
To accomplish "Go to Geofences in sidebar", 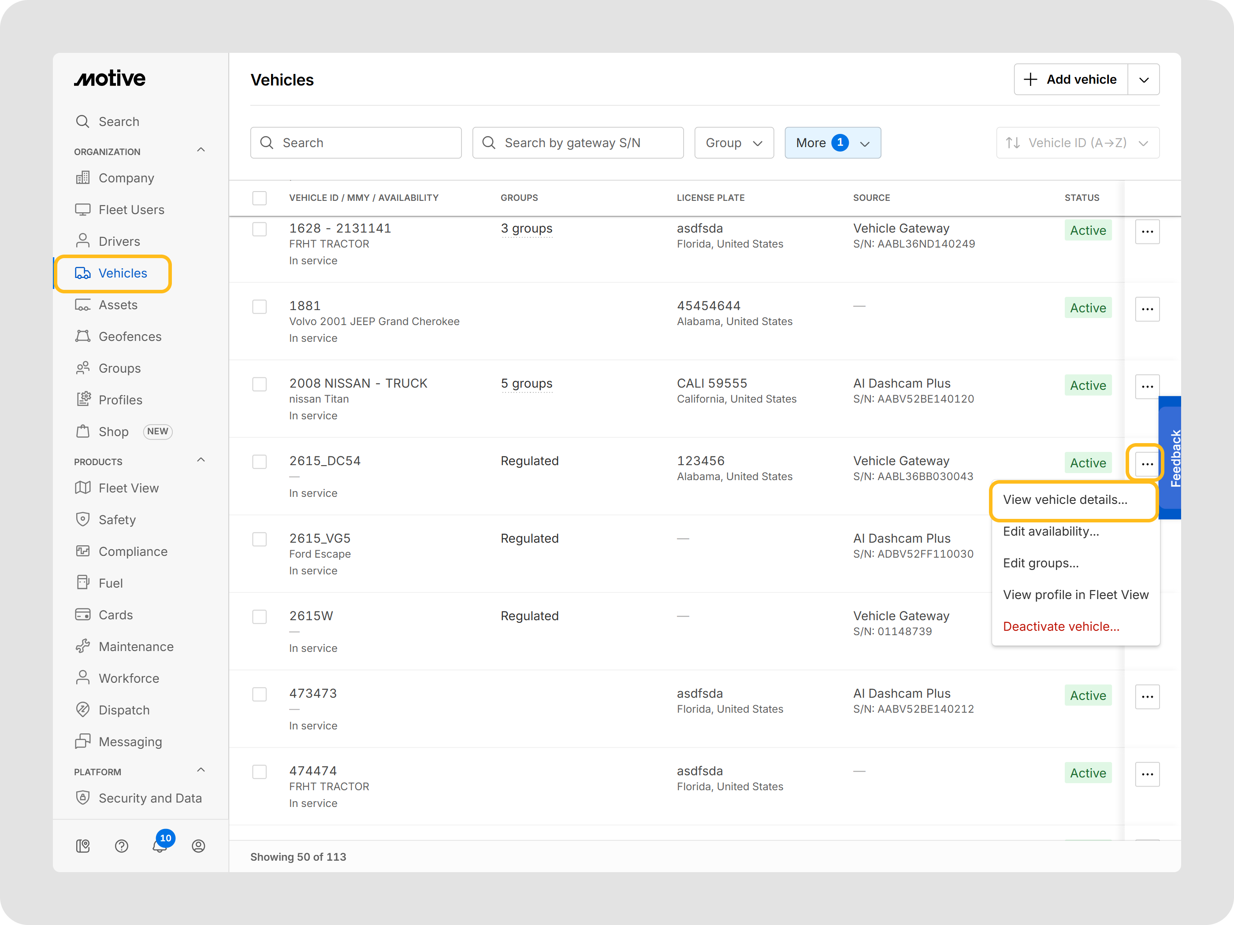I will 130,336.
